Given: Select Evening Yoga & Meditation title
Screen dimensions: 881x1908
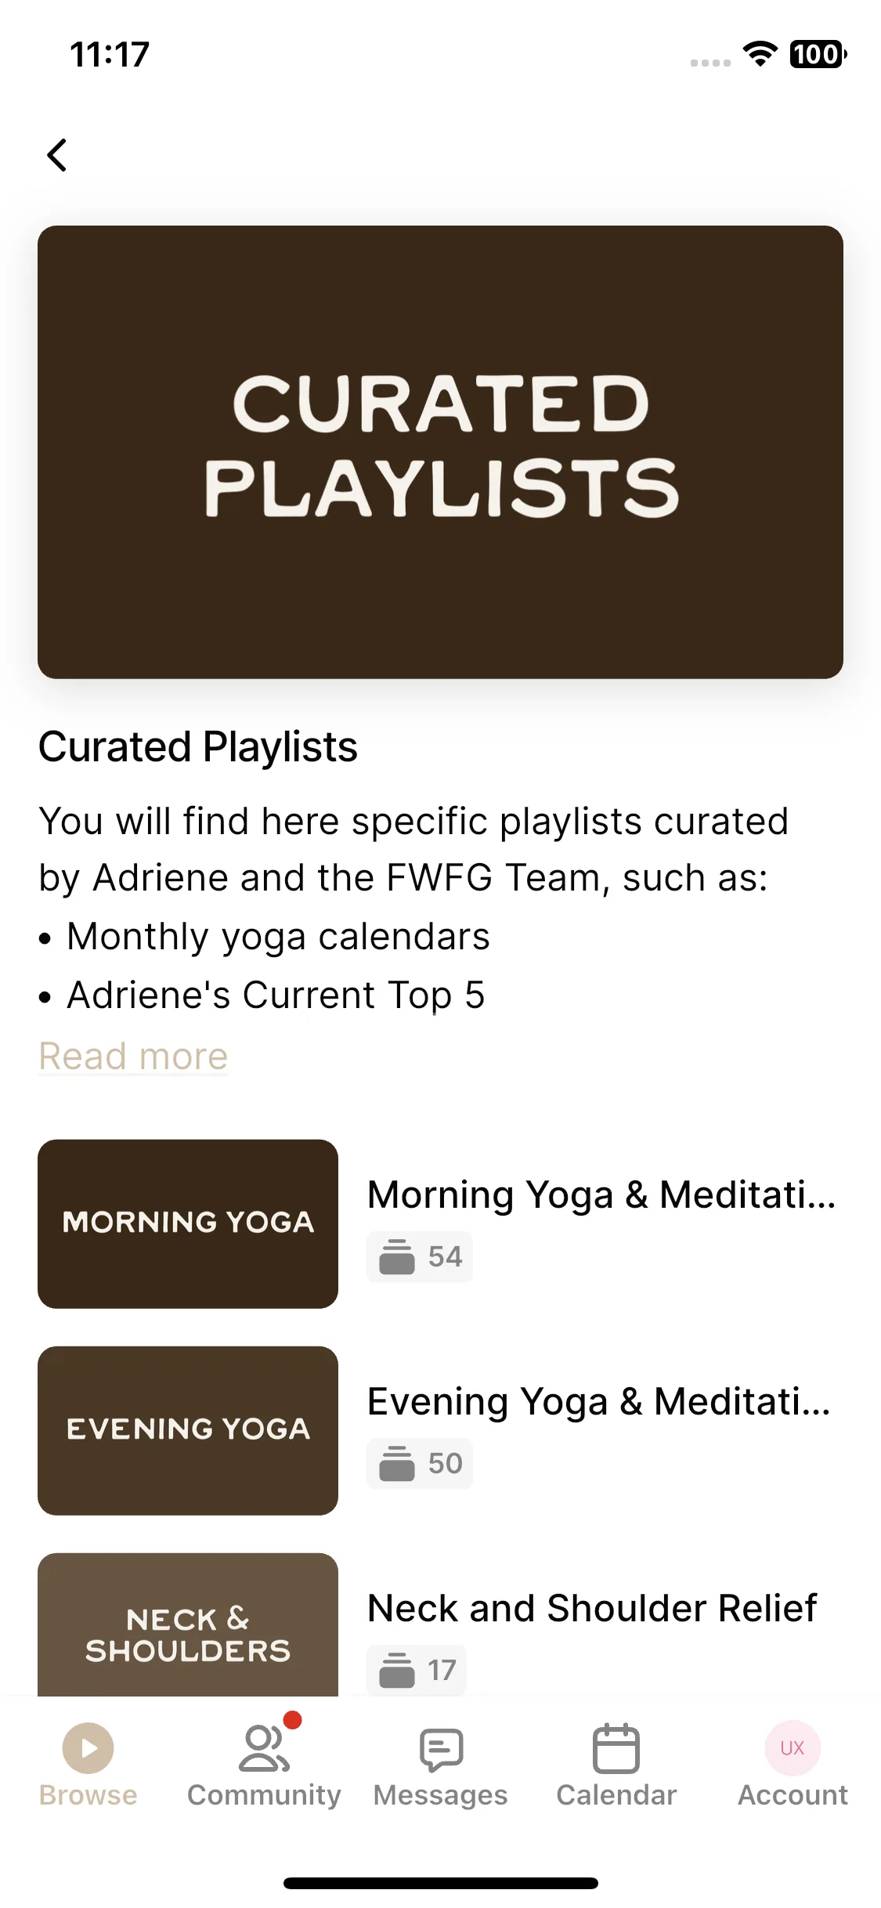Looking at the screenshot, I should point(599,1402).
